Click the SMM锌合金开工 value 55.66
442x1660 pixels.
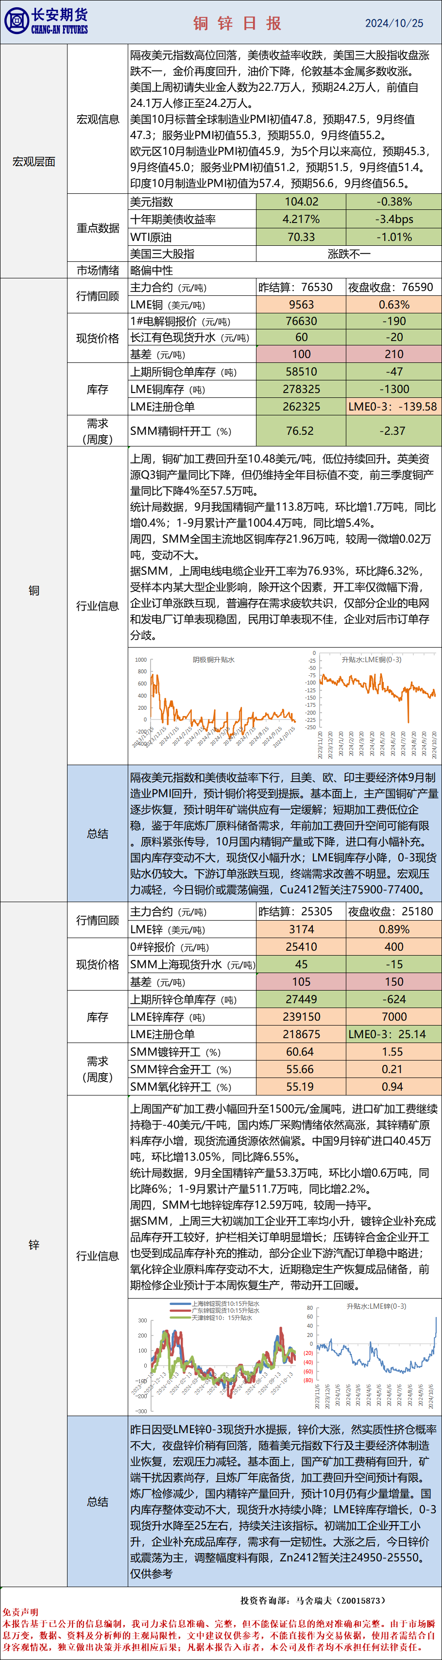(301, 1069)
